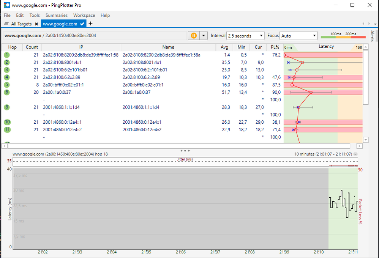
Task: Select hop 11 green circle icon
Action: click(7, 130)
